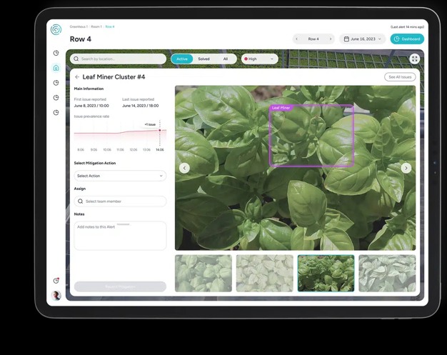Click the See All Issues button
447x355 pixels.
[x=400, y=77]
